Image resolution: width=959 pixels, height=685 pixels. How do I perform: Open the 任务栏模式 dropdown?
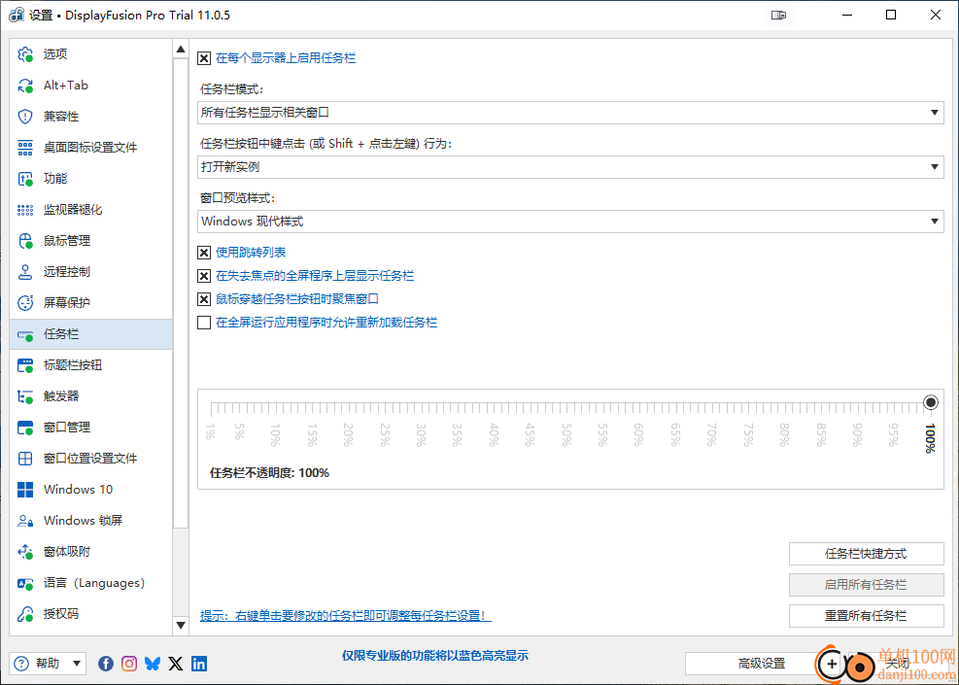point(570,113)
